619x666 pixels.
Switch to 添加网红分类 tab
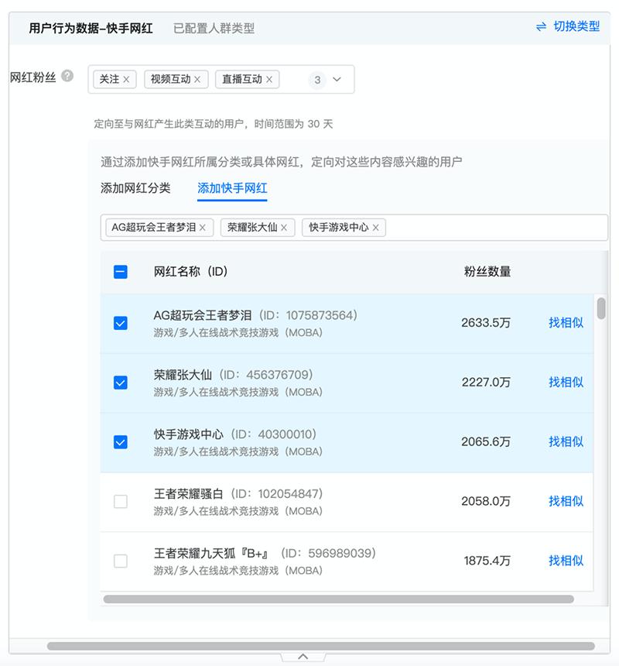pos(135,188)
